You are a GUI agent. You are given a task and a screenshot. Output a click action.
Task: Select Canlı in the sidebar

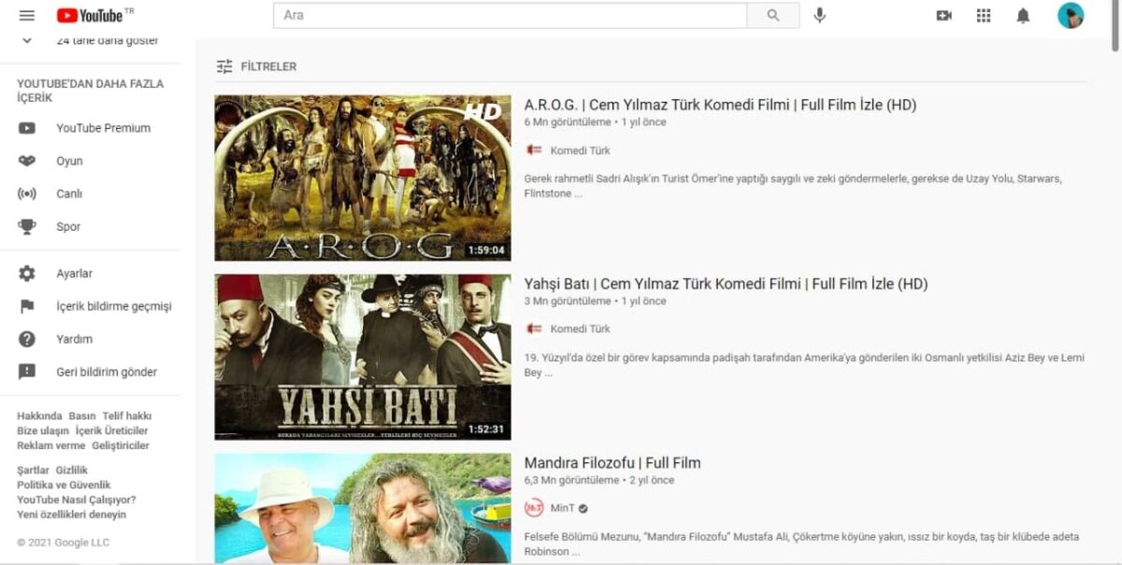(69, 193)
